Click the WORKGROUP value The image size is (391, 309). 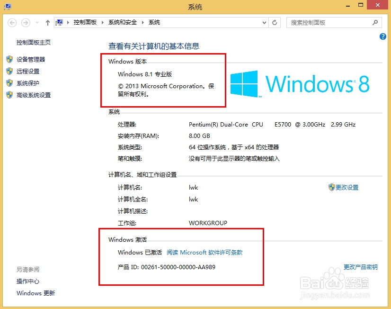click(208, 223)
